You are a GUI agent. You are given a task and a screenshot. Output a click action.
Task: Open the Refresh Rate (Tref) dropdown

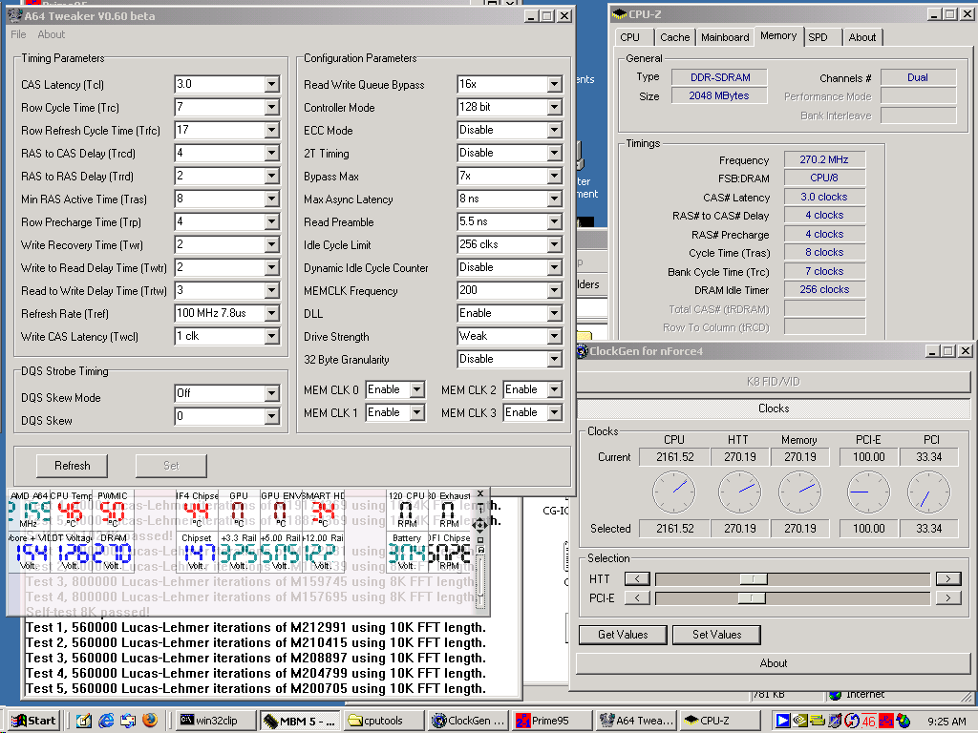pyautogui.click(x=272, y=313)
